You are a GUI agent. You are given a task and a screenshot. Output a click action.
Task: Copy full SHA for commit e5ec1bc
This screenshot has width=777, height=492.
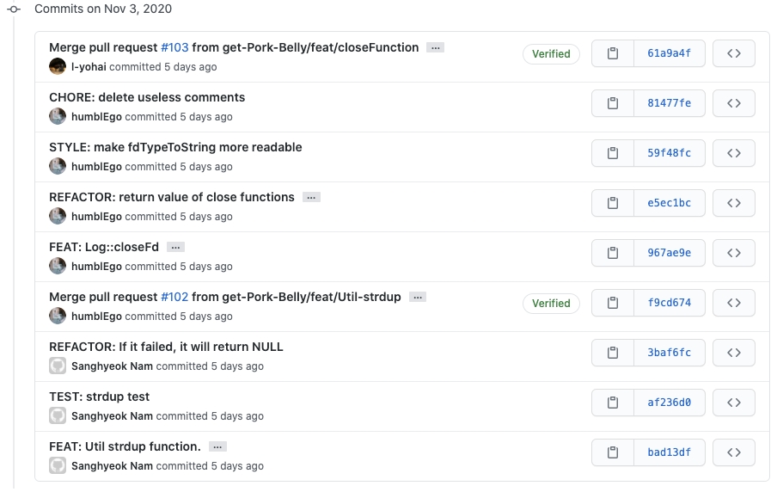(x=613, y=203)
